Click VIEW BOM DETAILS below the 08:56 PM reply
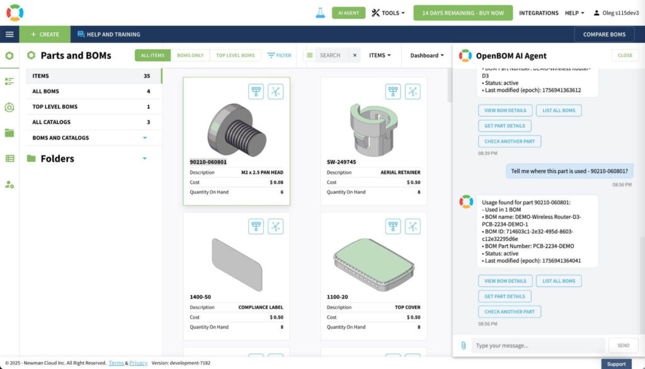Image resolution: width=645 pixels, height=369 pixels. click(505, 281)
